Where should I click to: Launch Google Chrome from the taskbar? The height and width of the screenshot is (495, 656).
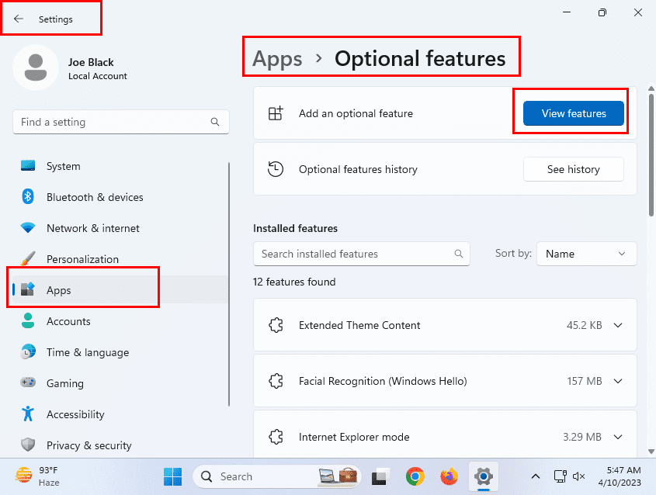pos(415,476)
